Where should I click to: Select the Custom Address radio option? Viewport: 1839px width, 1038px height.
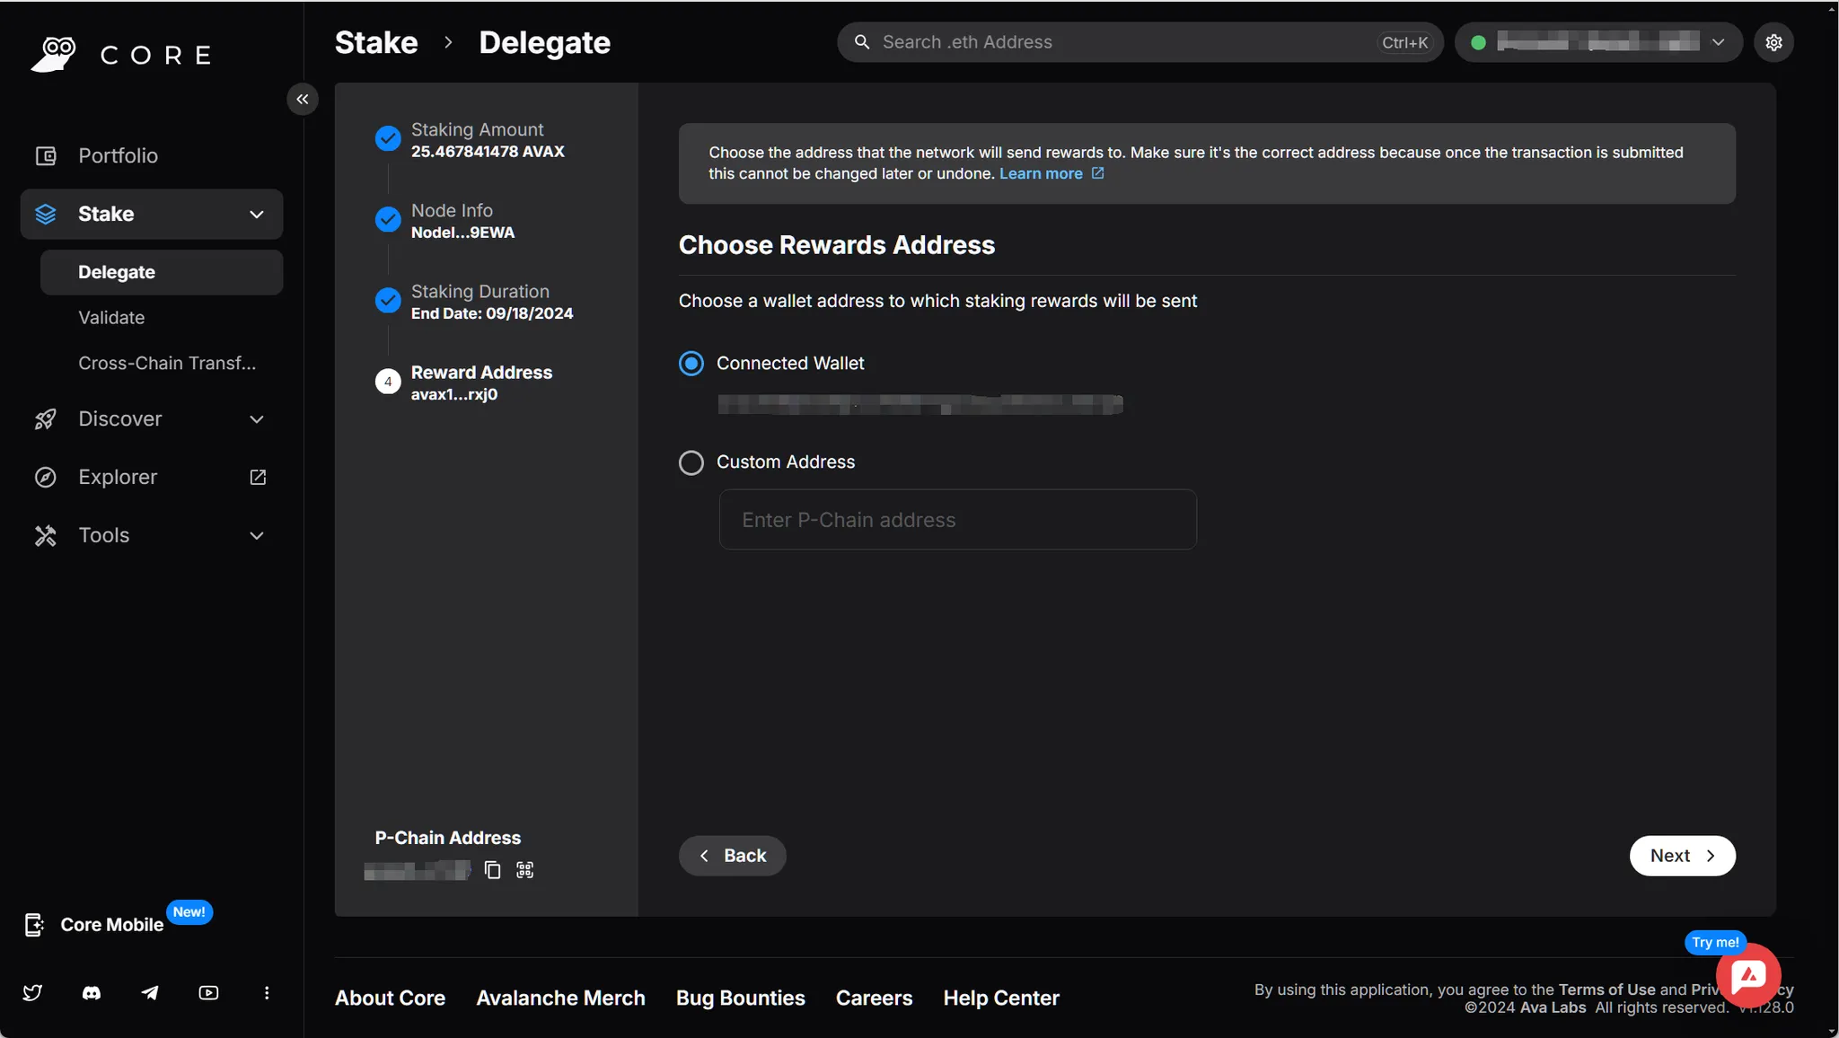691,462
